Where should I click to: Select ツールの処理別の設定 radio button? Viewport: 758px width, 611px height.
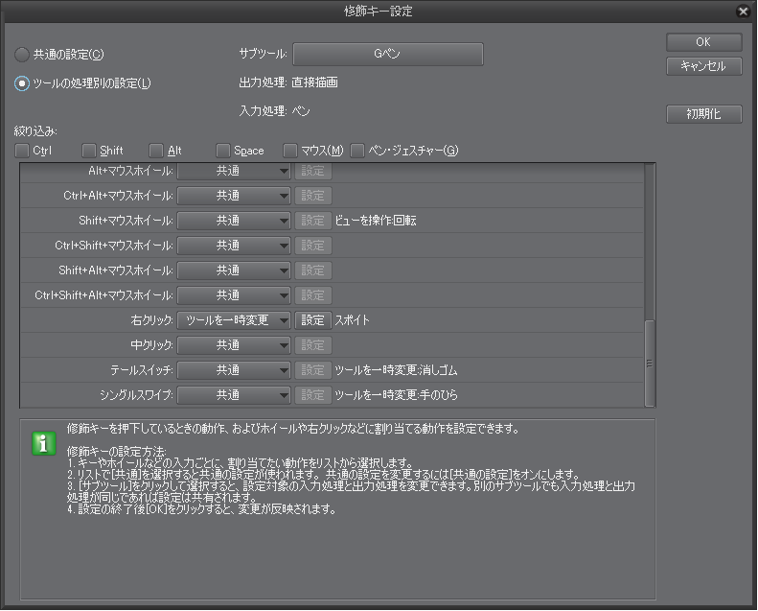pyautogui.click(x=22, y=83)
